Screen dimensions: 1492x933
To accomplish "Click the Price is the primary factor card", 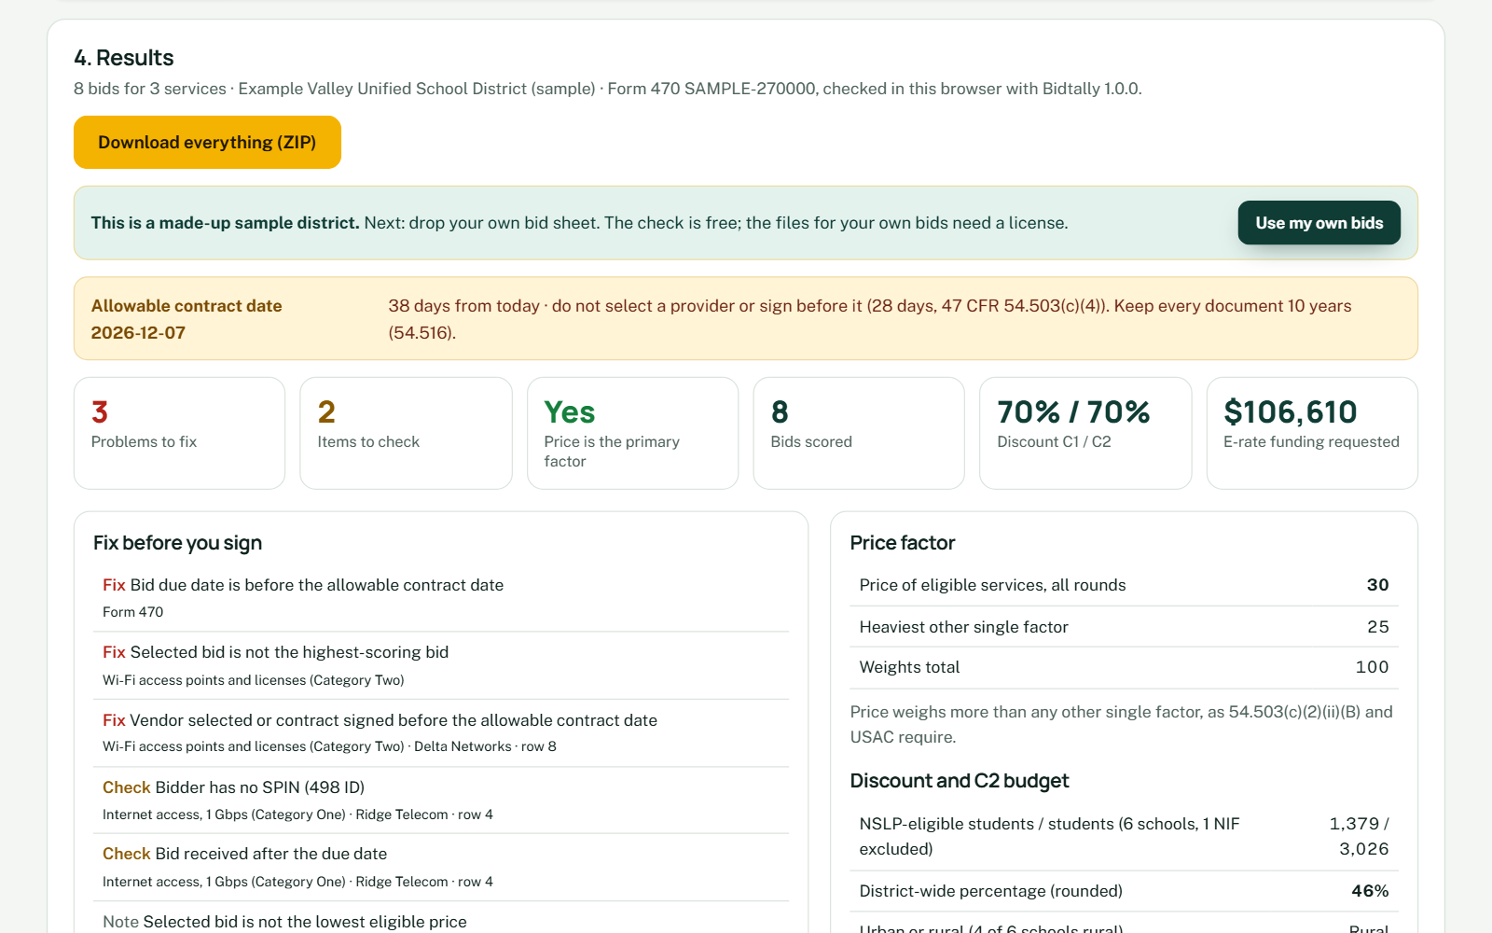I will (x=632, y=433).
